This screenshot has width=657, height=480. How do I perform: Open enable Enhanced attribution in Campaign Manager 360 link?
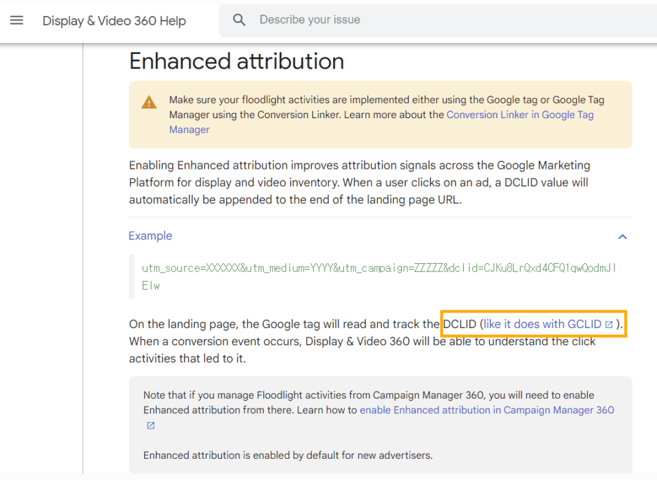487,410
